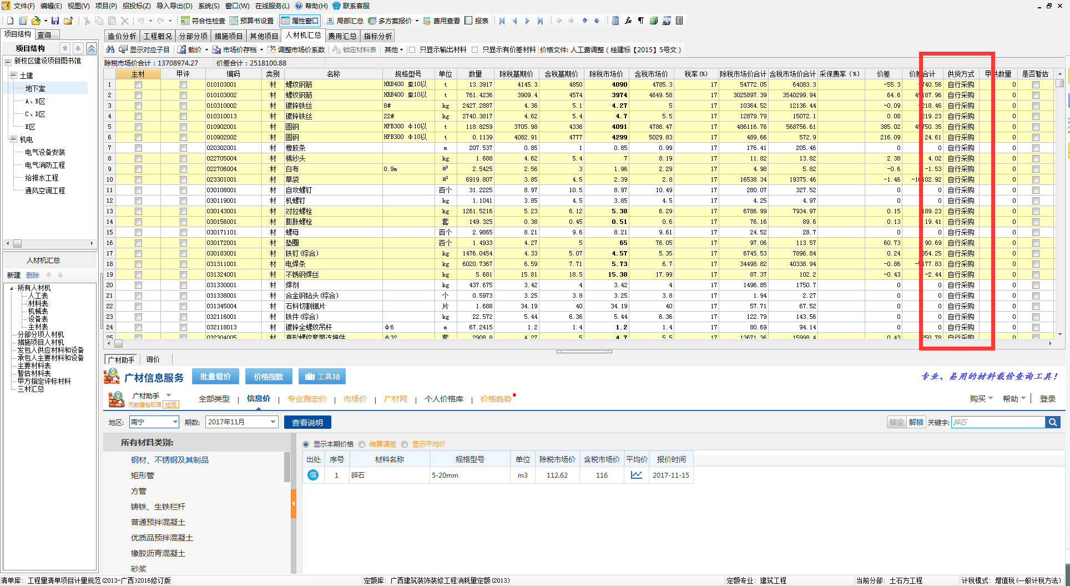Check 主材 box for row 010103001
The height and width of the screenshot is (586, 1070).
click(138, 85)
